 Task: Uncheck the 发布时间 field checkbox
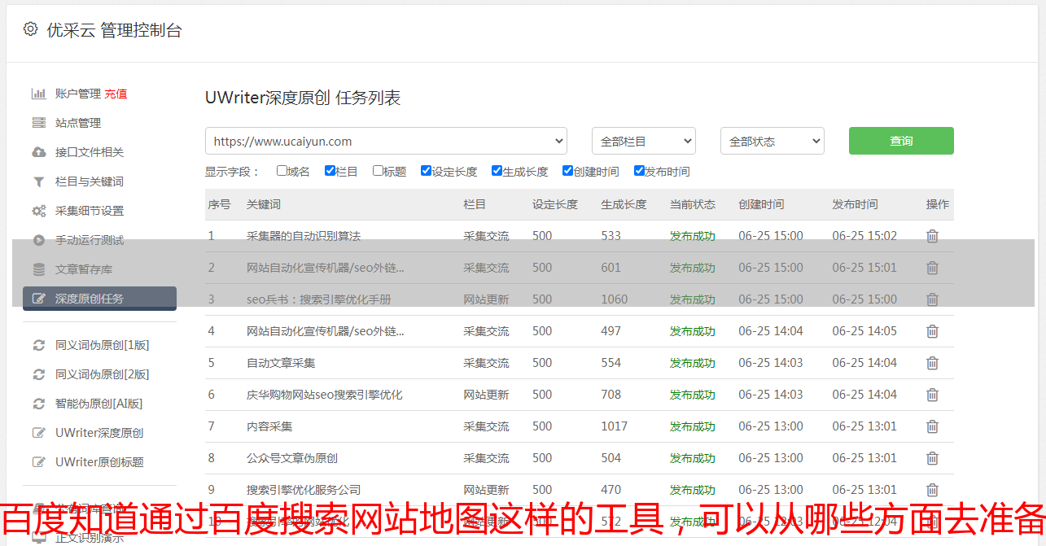(x=638, y=171)
